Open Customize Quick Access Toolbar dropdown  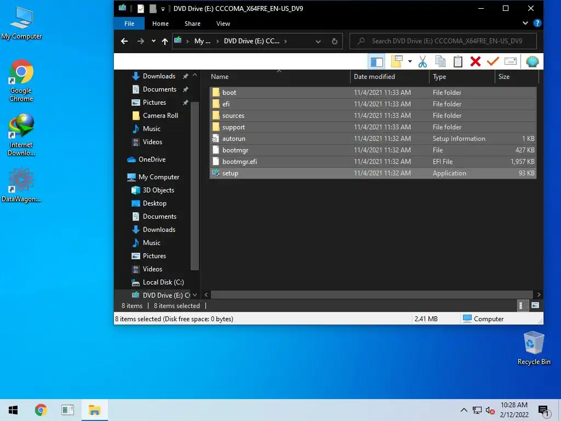coord(163,9)
